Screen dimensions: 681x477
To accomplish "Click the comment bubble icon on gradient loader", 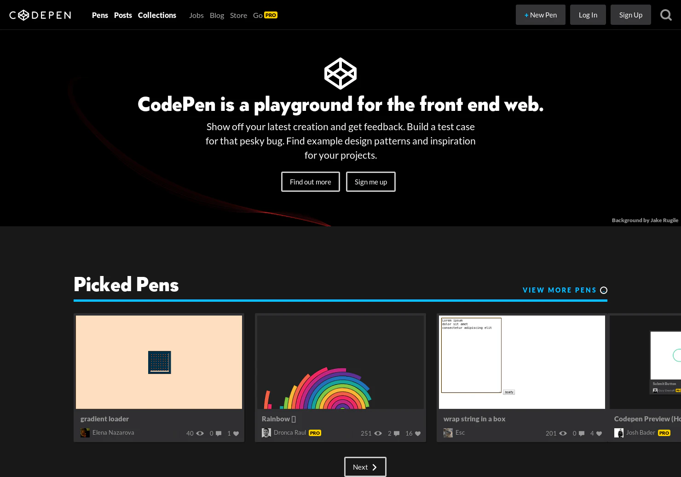I will click(218, 433).
